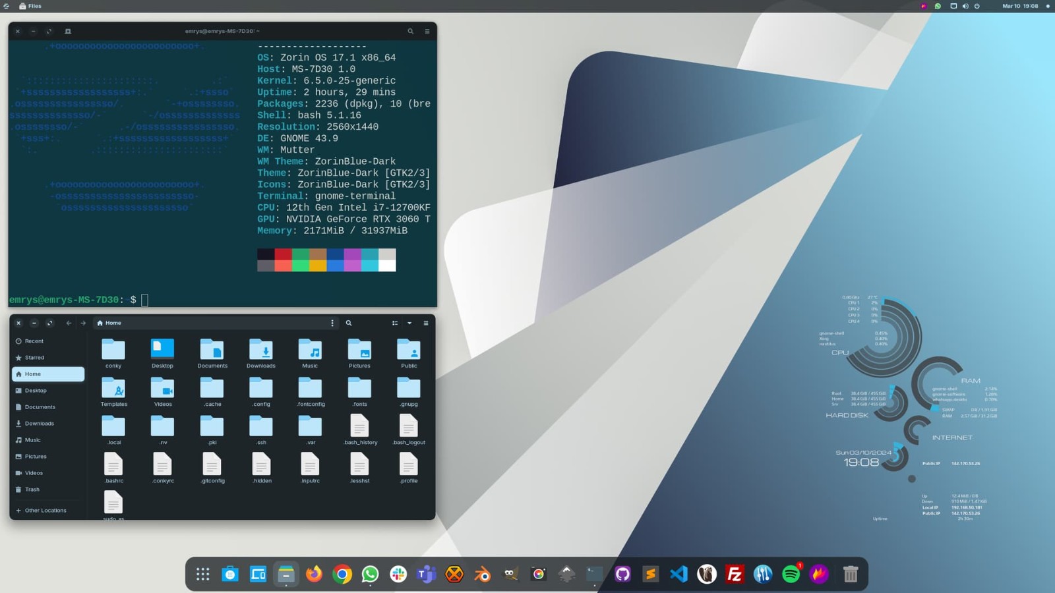Open the Files app menu in top bar
Screen dimensions: 1055x593
tap(30, 6)
